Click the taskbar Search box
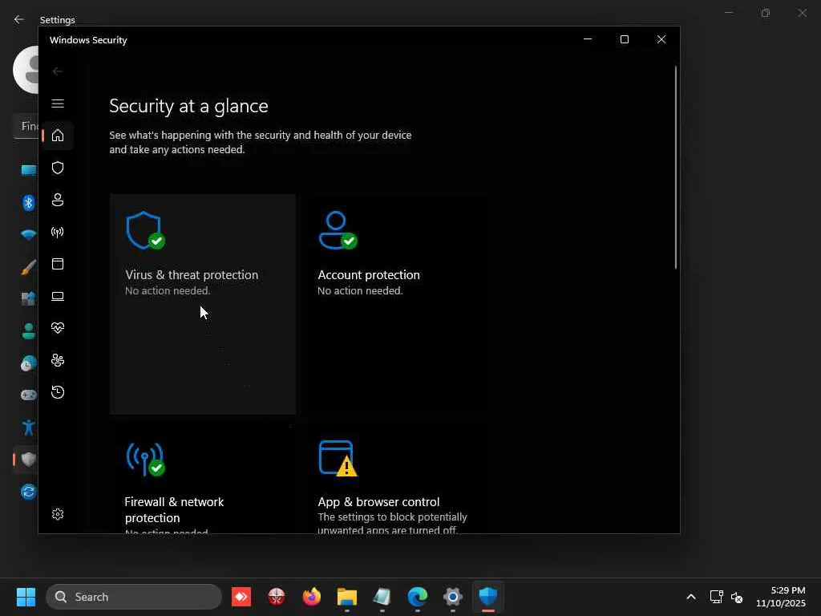The width and height of the screenshot is (821, 616). point(134,597)
